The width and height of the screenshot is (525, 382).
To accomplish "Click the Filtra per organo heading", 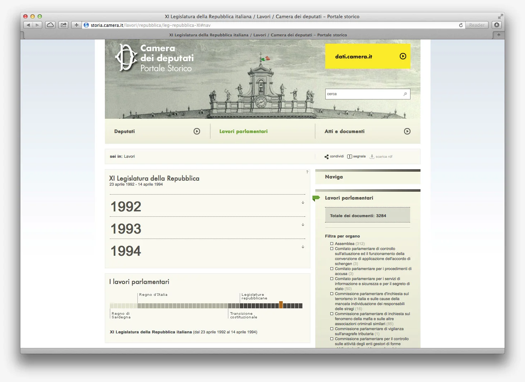I will pyautogui.click(x=342, y=236).
